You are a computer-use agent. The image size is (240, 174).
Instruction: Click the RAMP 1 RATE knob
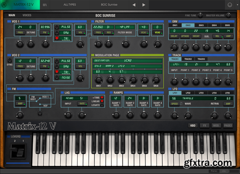pos(116,115)
